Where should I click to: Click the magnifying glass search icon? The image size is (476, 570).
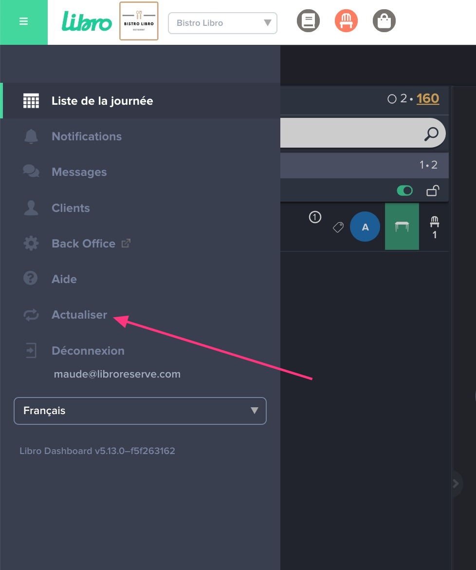(x=431, y=133)
